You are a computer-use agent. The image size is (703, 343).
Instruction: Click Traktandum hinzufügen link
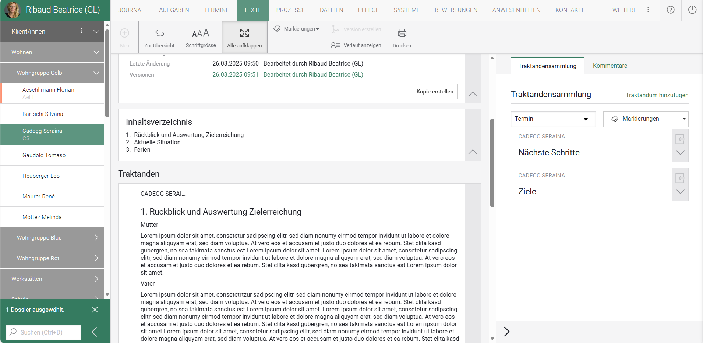[657, 95]
